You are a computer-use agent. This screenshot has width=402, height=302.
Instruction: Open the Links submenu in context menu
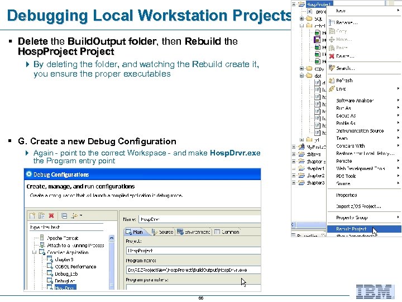(x=364, y=89)
